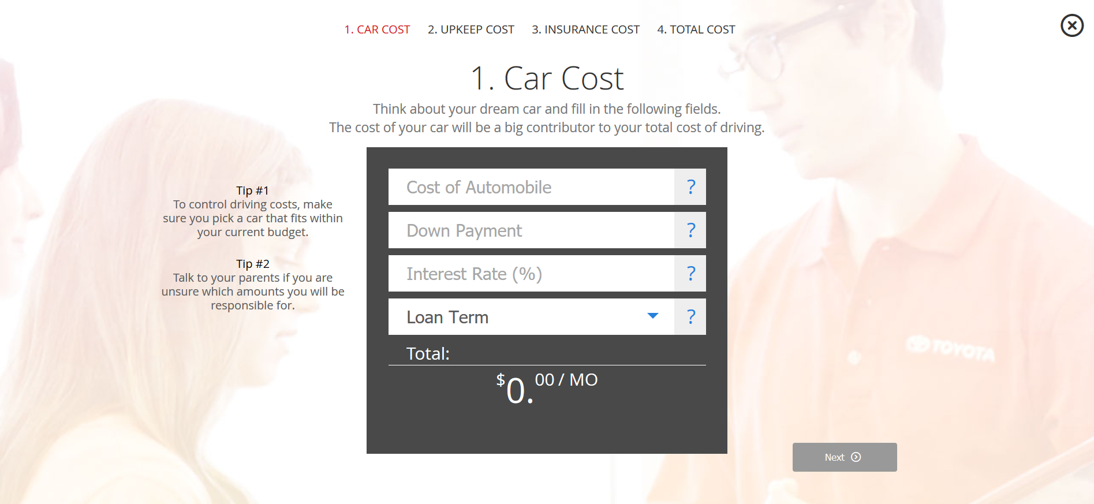Click the 'Total:' label

coord(428,353)
